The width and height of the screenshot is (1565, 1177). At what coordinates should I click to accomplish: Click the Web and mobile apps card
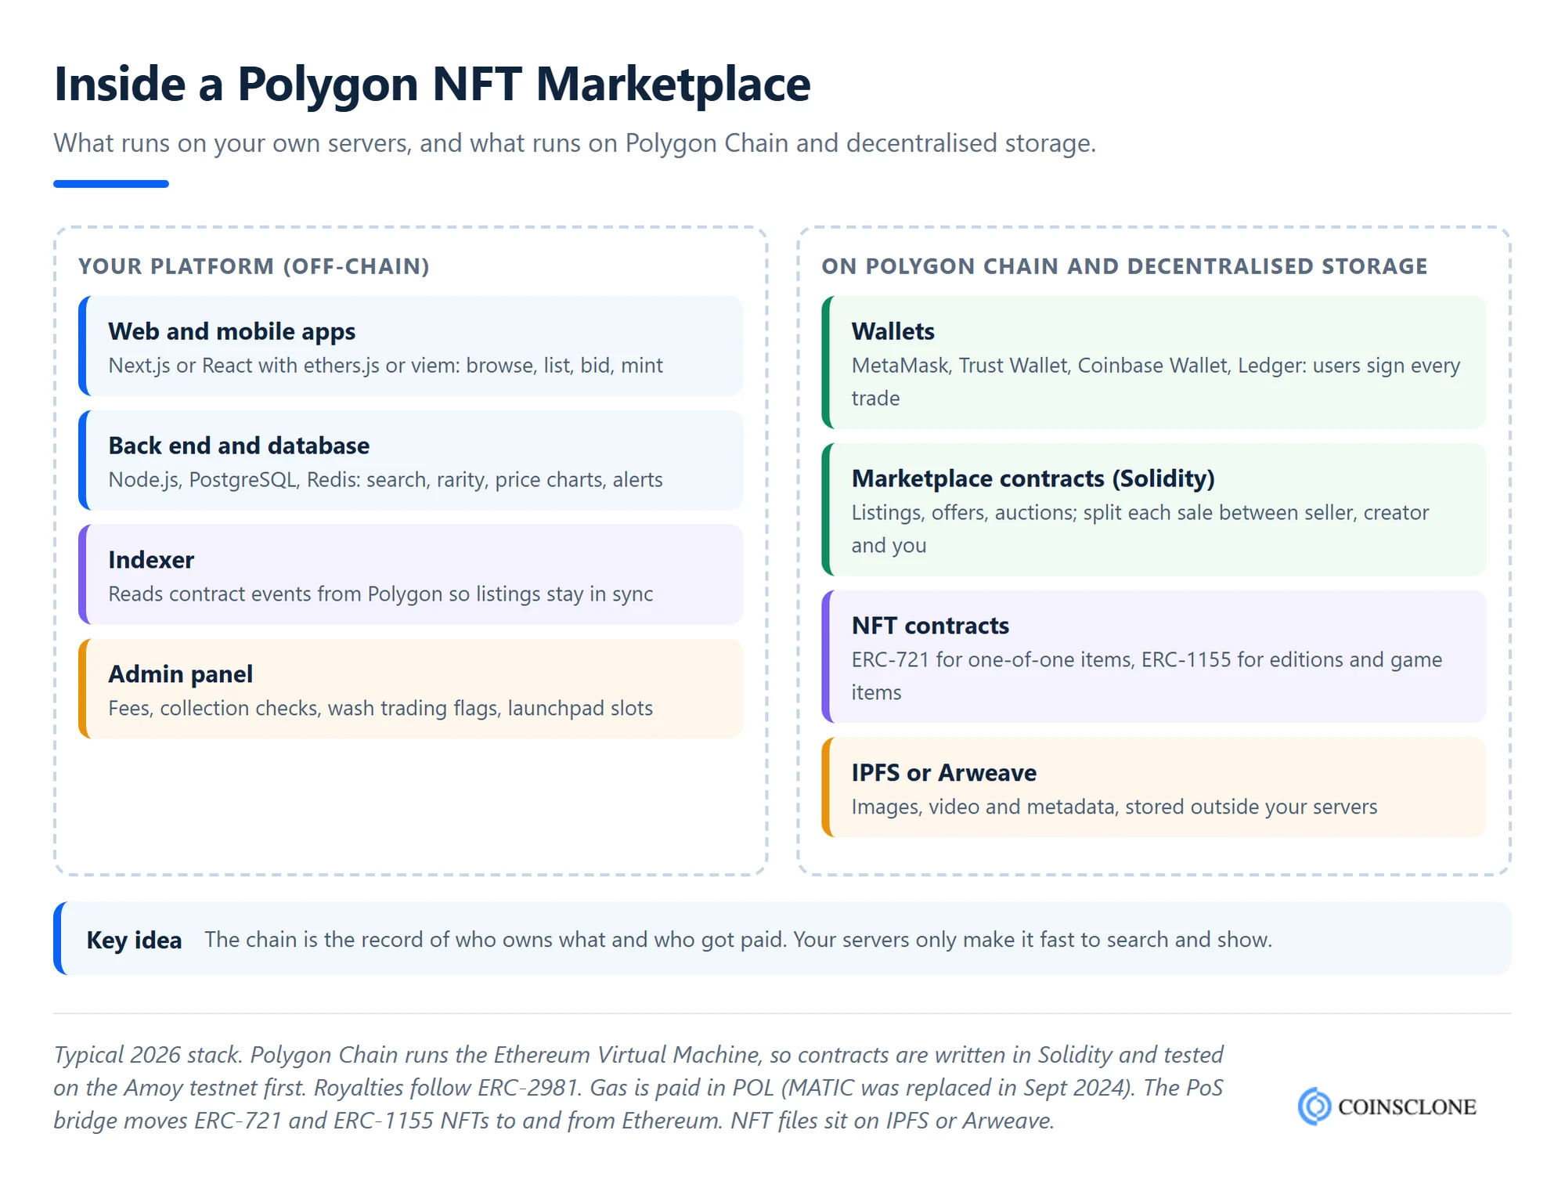click(x=411, y=346)
